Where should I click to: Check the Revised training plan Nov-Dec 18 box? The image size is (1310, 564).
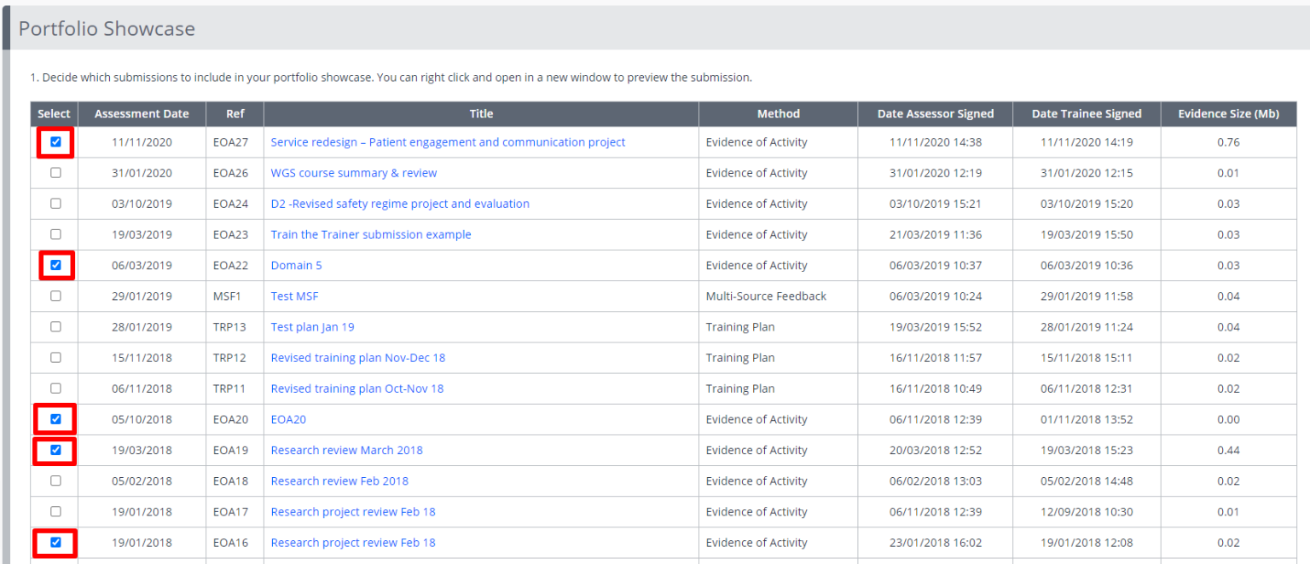[x=55, y=358]
